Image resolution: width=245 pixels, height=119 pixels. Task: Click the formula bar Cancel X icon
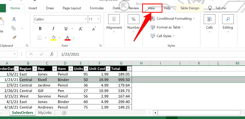tap(31, 54)
